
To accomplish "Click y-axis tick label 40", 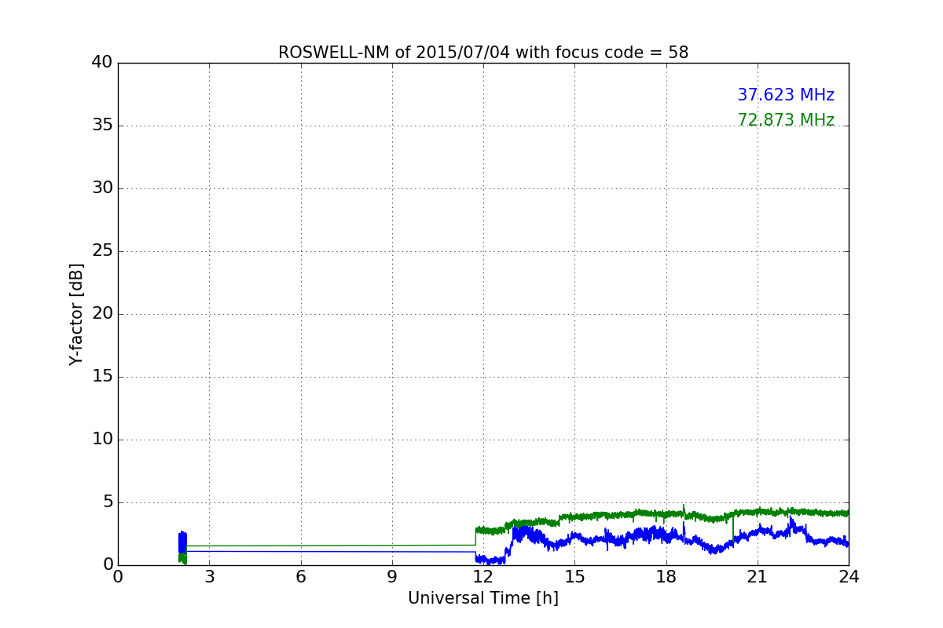I will click(102, 63).
